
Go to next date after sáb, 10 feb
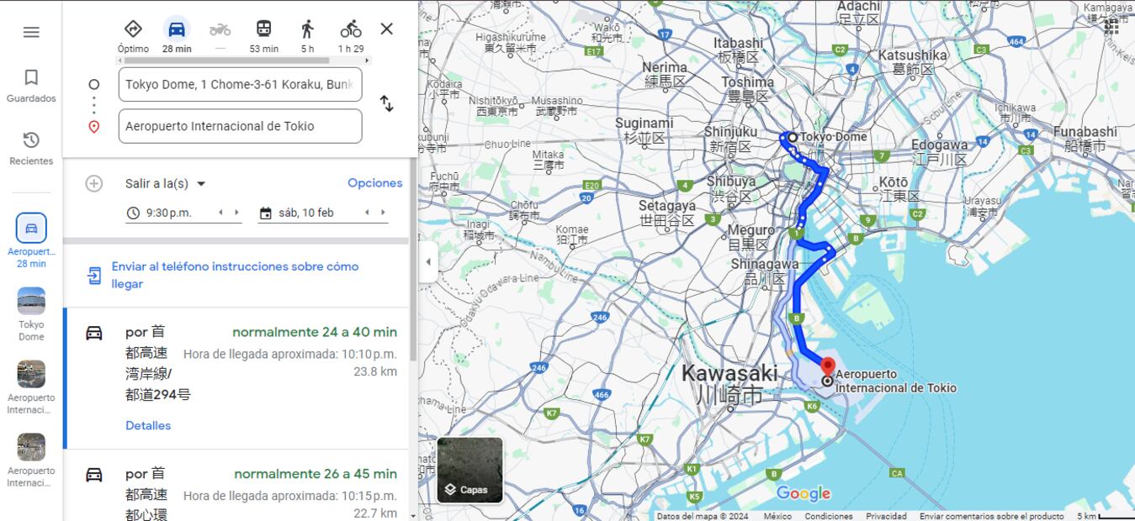[383, 213]
